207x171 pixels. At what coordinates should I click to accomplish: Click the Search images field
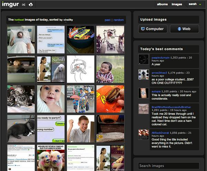pyautogui.click(x=169, y=166)
